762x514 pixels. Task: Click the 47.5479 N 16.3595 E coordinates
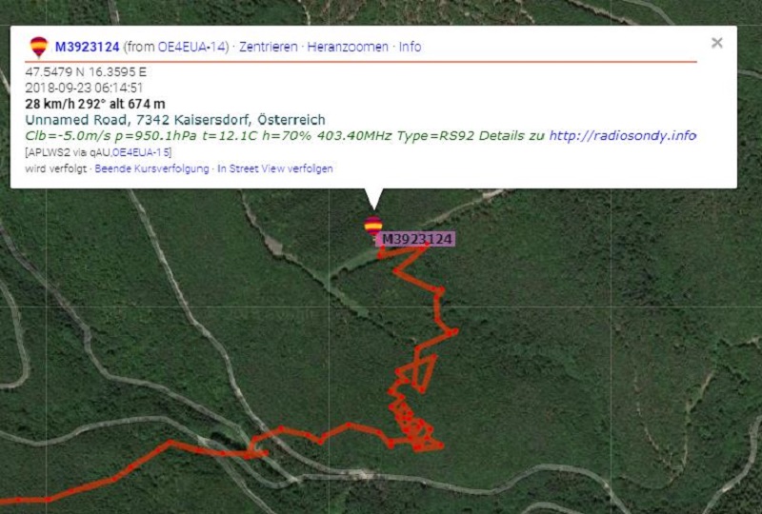click(86, 72)
